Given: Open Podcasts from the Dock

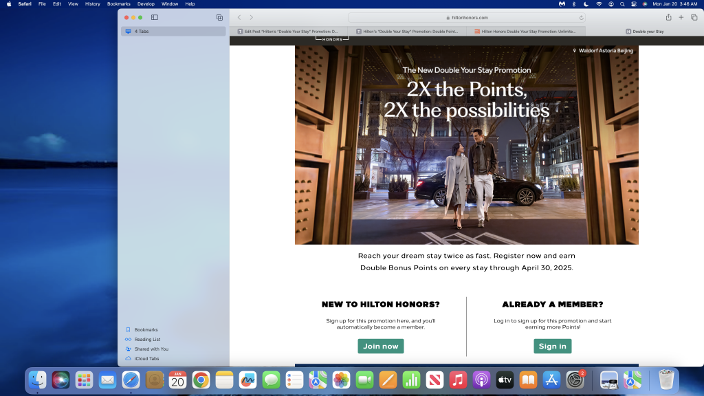Looking at the screenshot, I should pyautogui.click(x=481, y=380).
